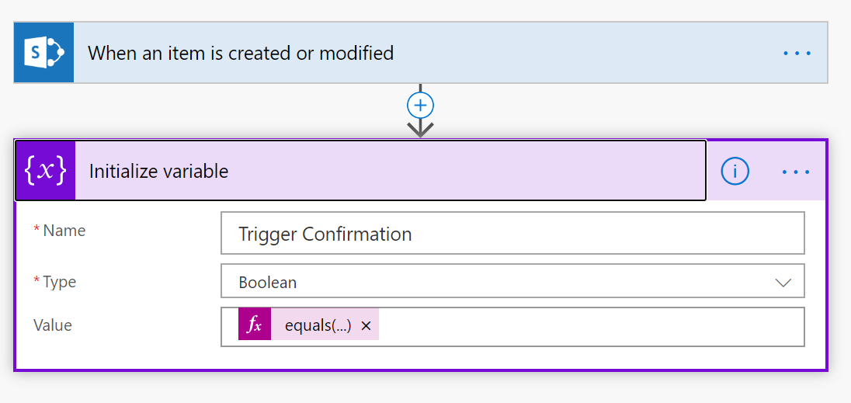
Task: Insert a new step with the plus button
Action: (x=420, y=106)
